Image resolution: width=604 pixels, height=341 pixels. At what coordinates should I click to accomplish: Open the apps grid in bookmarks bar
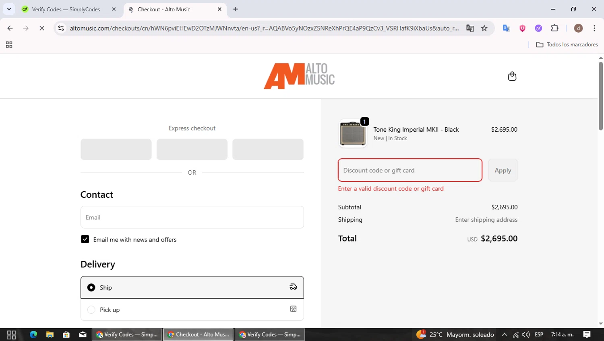(9, 45)
